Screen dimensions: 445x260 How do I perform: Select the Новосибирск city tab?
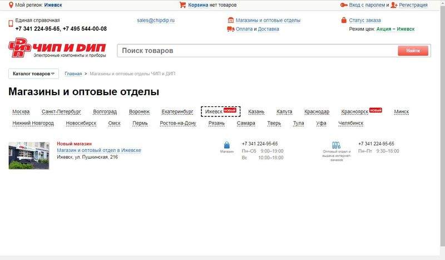click(81, 124)
